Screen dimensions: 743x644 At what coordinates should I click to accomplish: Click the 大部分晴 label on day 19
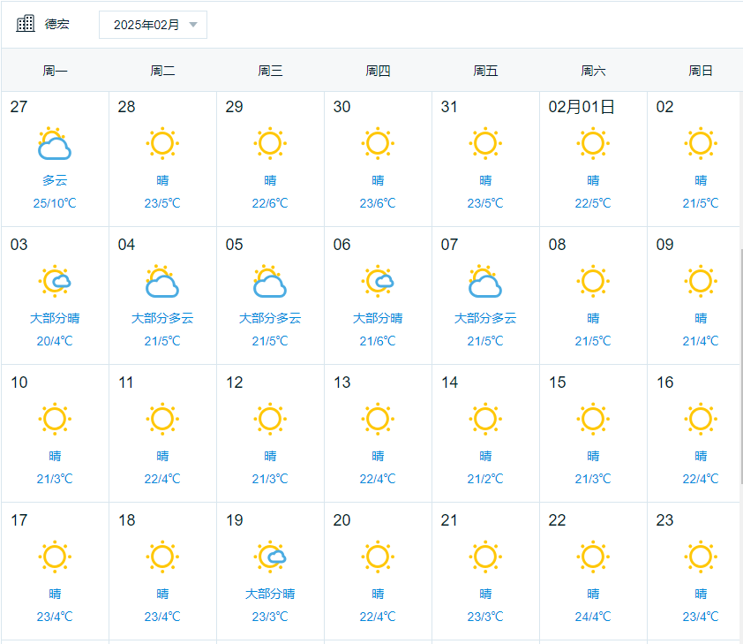(270, 594)
